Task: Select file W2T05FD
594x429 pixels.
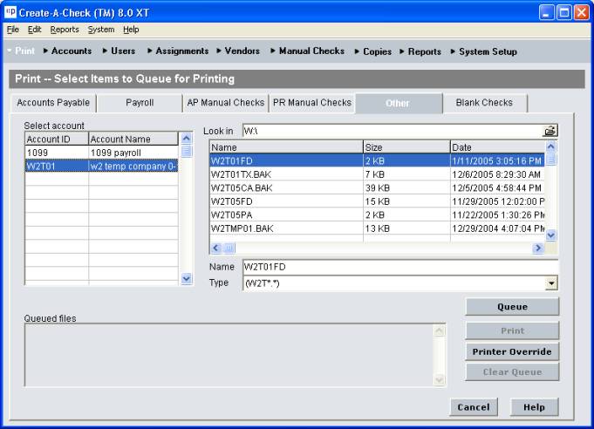Action: 377,201
